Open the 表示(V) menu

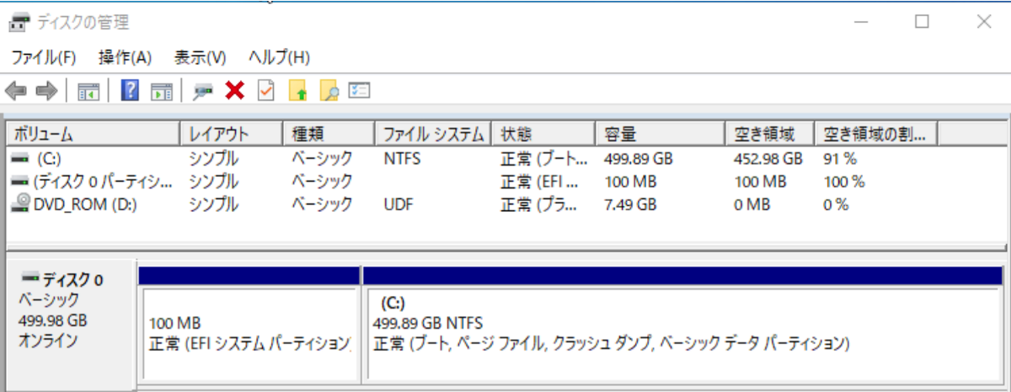(x=200, y=57)
